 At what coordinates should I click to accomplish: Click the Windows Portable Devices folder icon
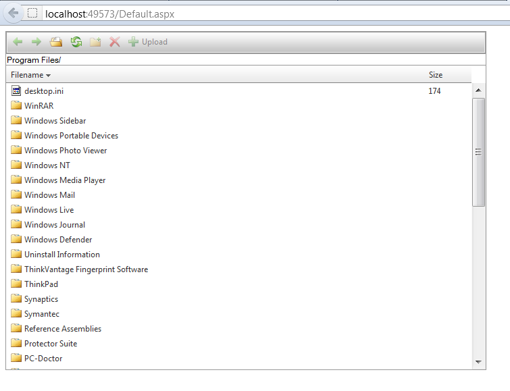16,135
